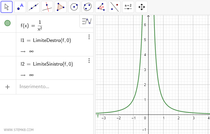This screenshot has width=210, height=134.
Task: Click the green curve label f
Action: coord(98,116)
